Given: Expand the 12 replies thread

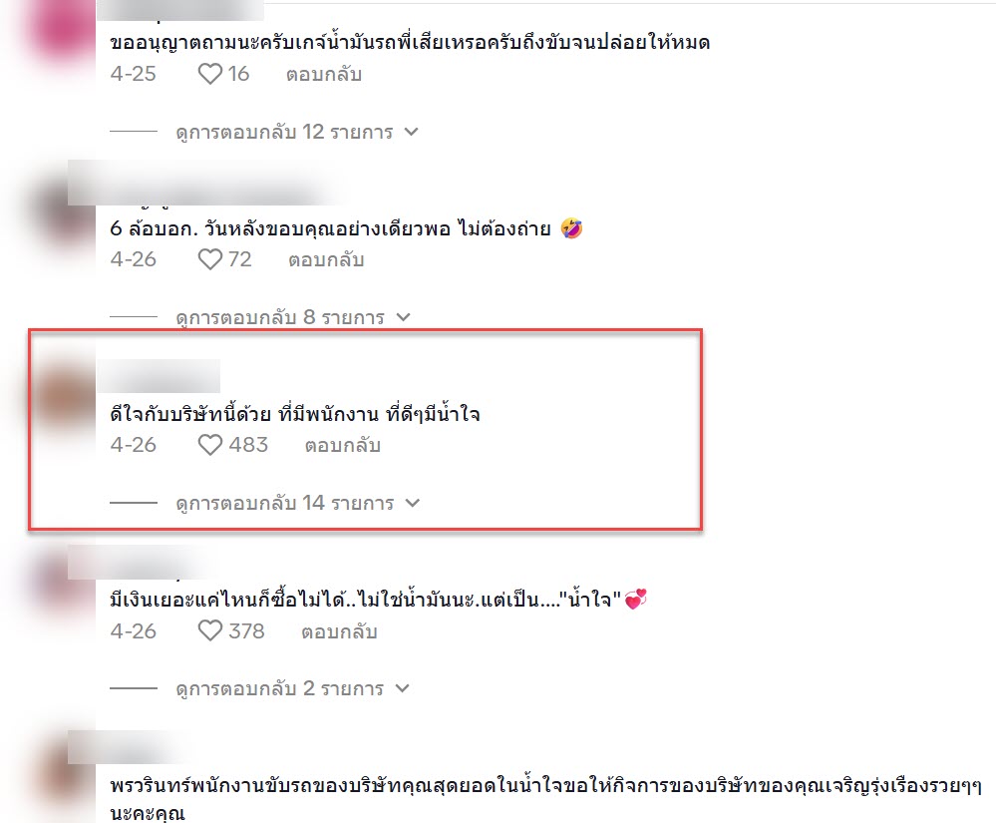Looking at the screenshot, I should point(297,132).
